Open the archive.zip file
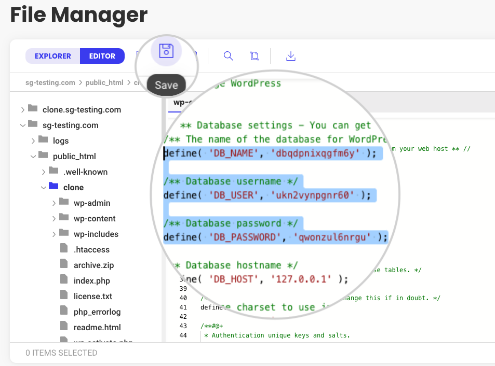The width and height of the screenshot is (495, 366). tap(93, 265)
